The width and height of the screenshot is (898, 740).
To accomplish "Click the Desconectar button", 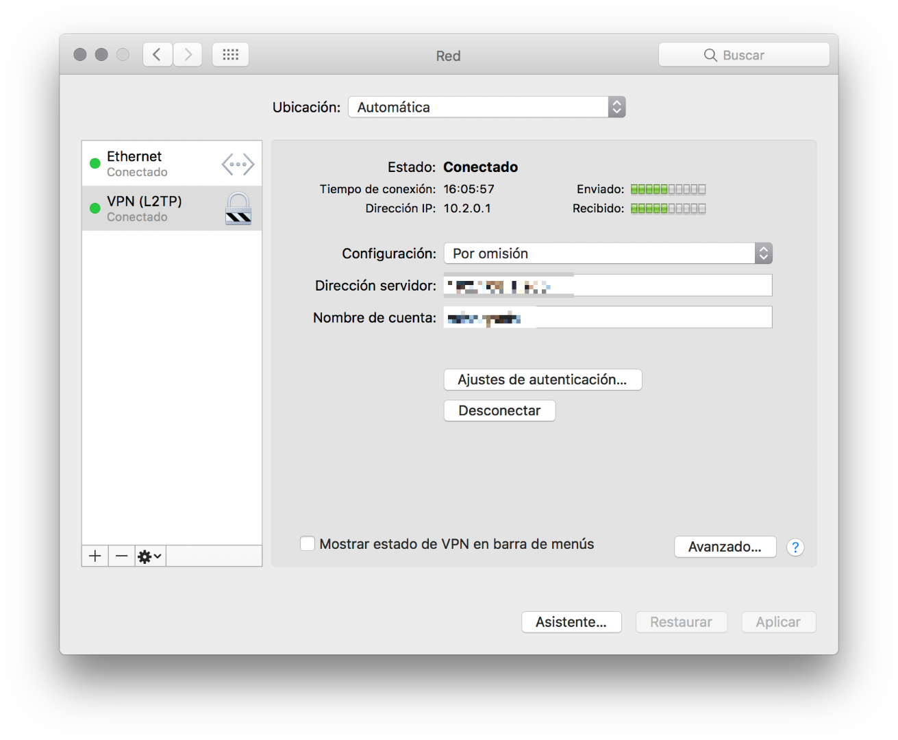I will coord(499,410).
